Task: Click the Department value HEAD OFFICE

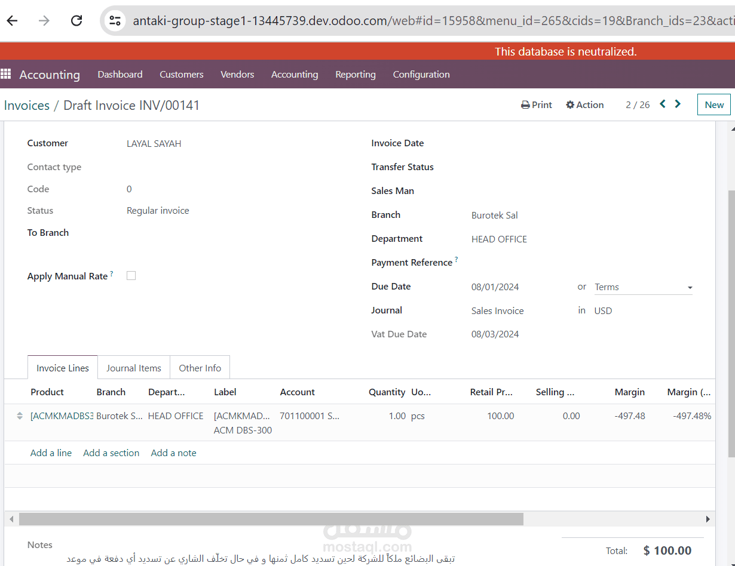Action: pyautogui.click(x=499, y=239)
